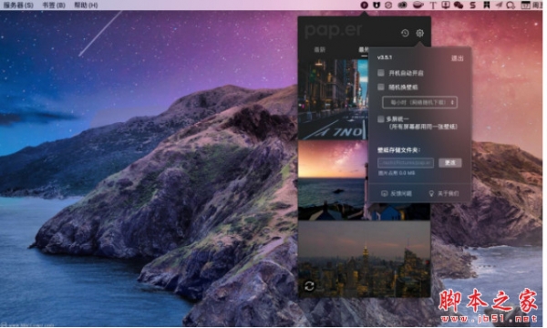Open the 每小时 change-interval dropdown
The image size is (547, 328).
[419, 102]
